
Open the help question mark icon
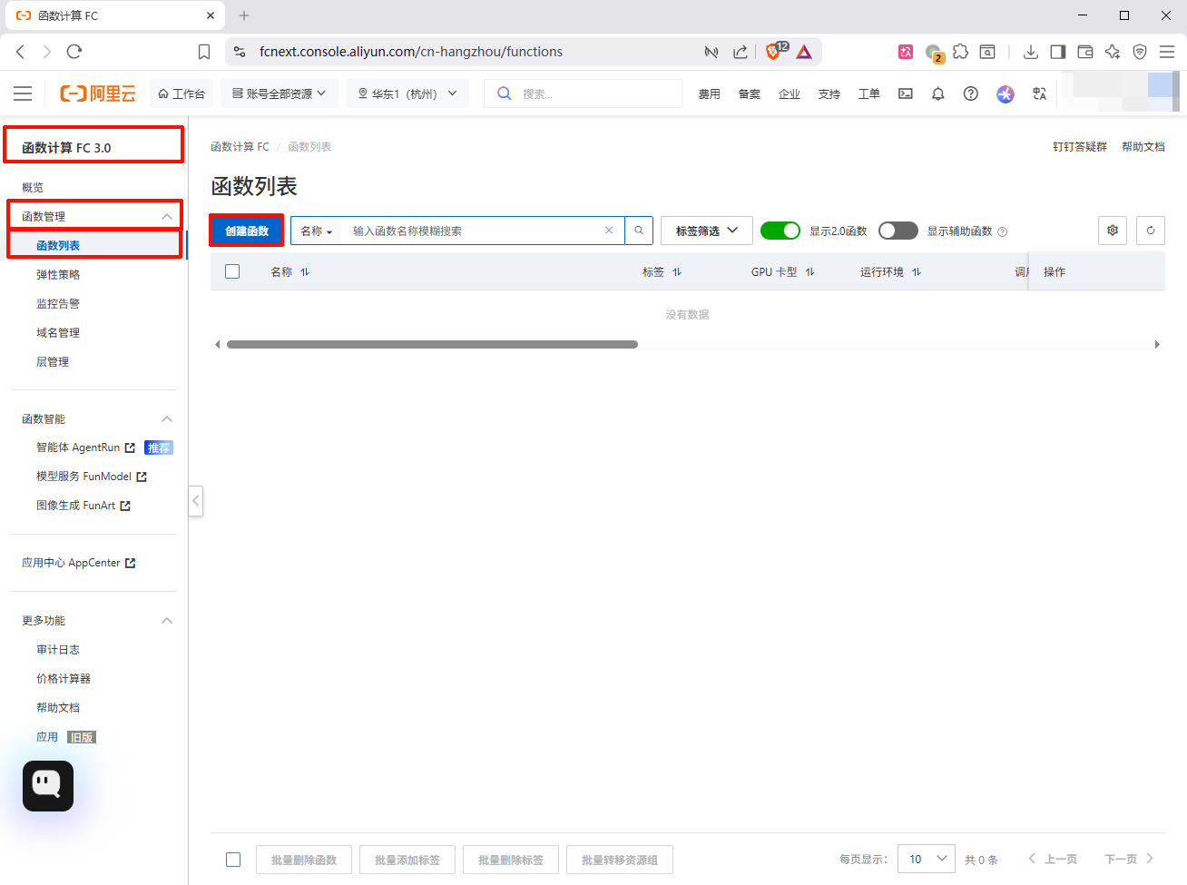[970, 93]
